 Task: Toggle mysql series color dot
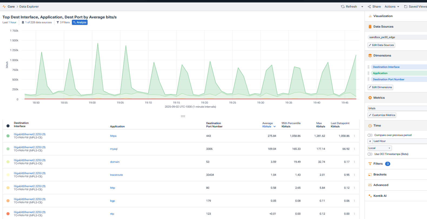[x=8, y=149]
